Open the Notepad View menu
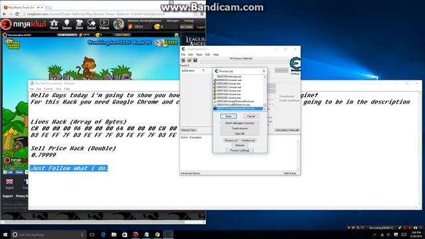 (58, 89)
